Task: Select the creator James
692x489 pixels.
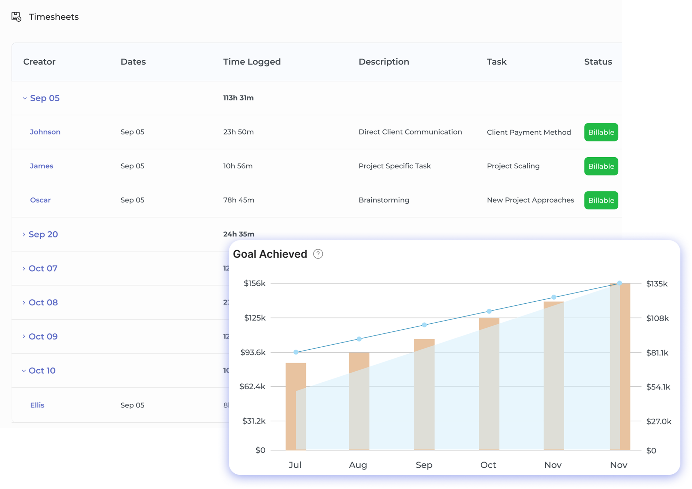Action: click(41, 166)
